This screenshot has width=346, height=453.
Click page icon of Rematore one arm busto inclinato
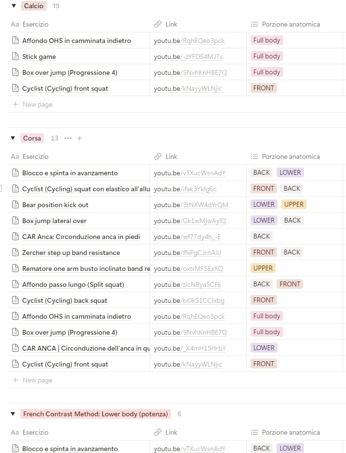tap(15, 268)
